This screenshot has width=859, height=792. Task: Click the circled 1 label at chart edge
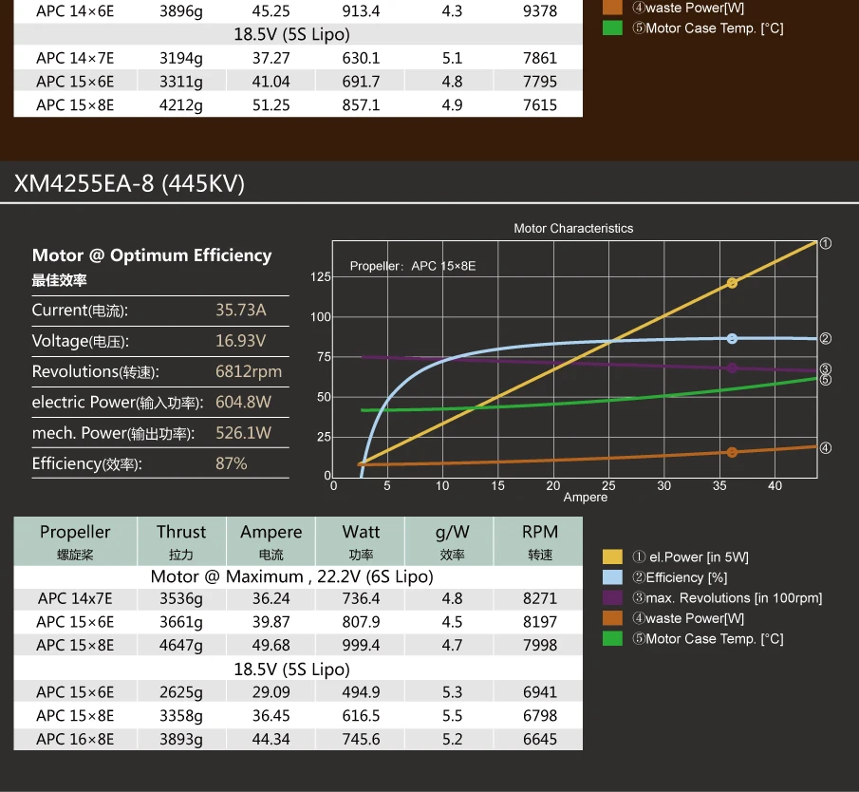tap(825, 243)
